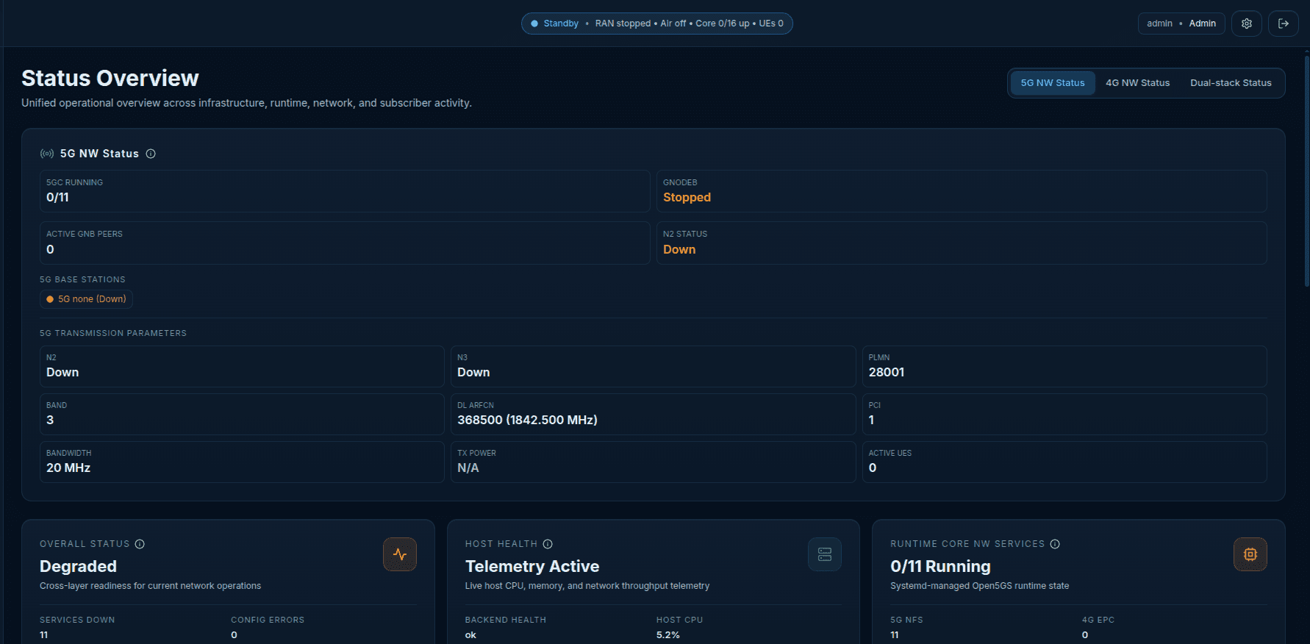Screen dimensions: 1310x644
Task: Click the GNODEB Stopped value
Action: pyautogui.click(x=687, y=198)
